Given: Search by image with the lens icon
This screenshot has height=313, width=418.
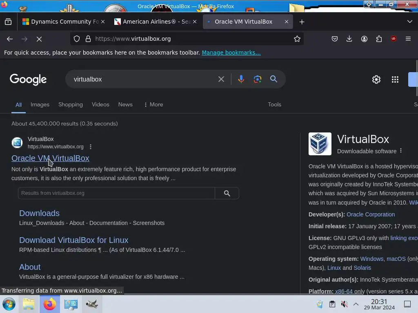Looking at the screenshot, I should pos(257,79).
